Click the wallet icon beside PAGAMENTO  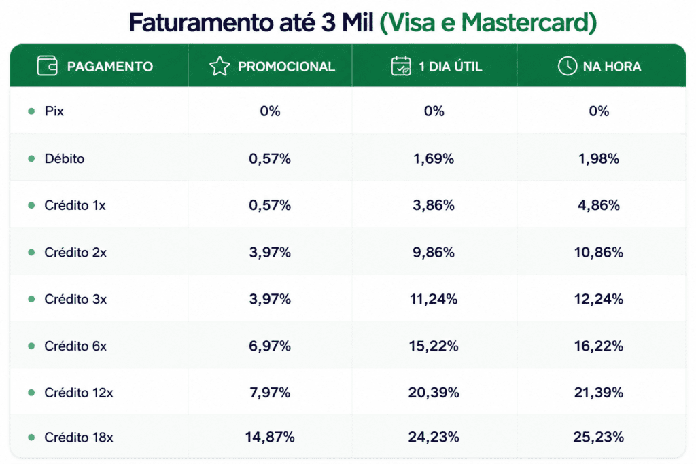pos(47,66)
